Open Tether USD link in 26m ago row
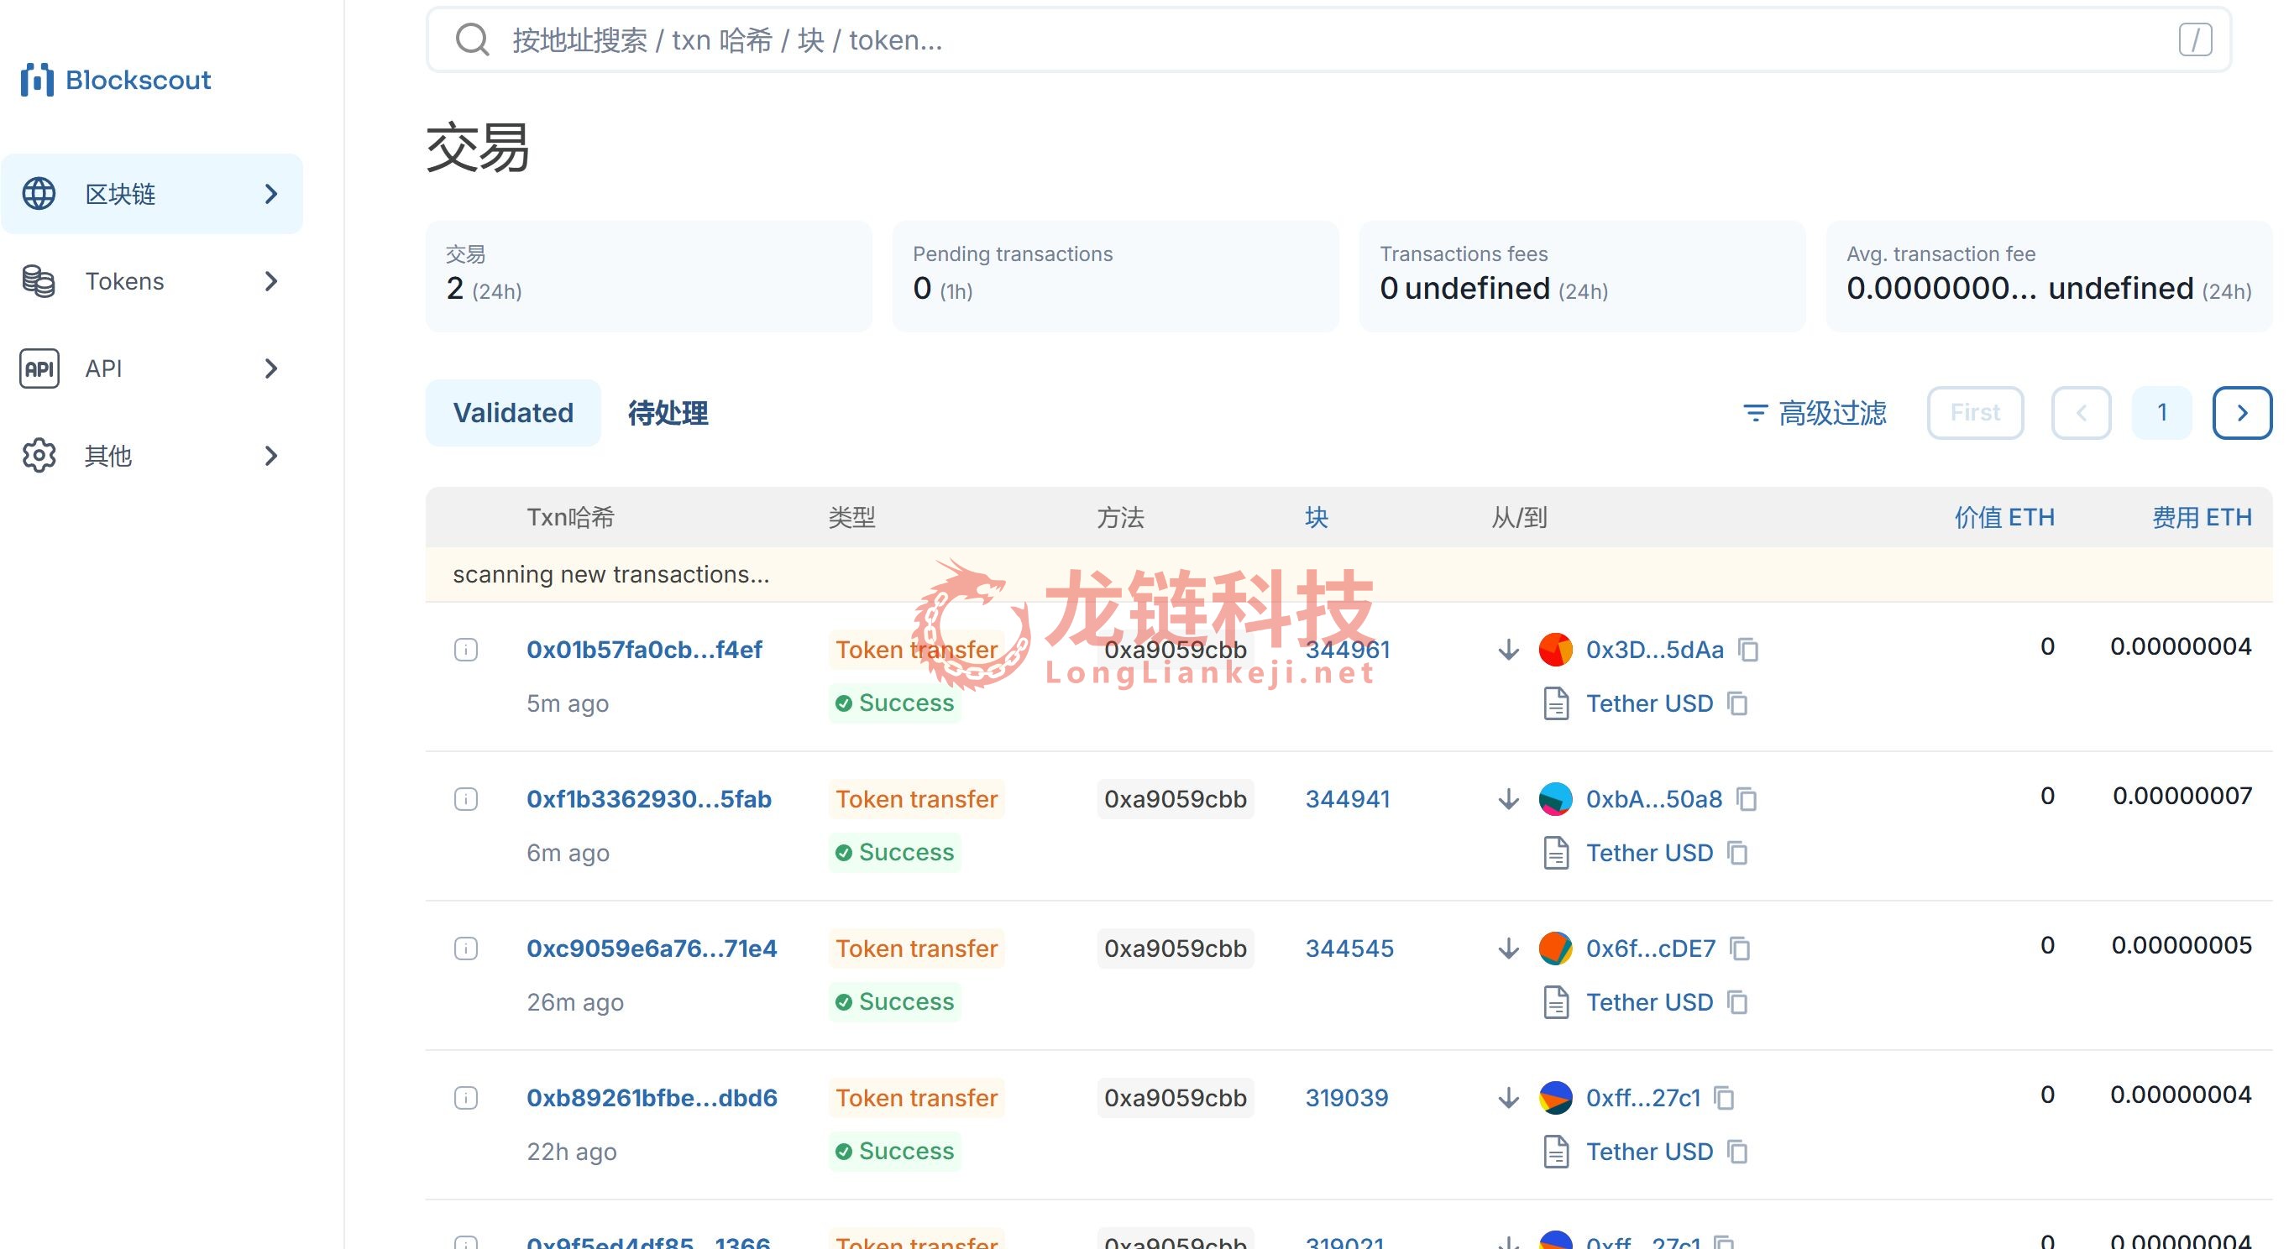2289x1249 pixels. pos(1649,1002)
